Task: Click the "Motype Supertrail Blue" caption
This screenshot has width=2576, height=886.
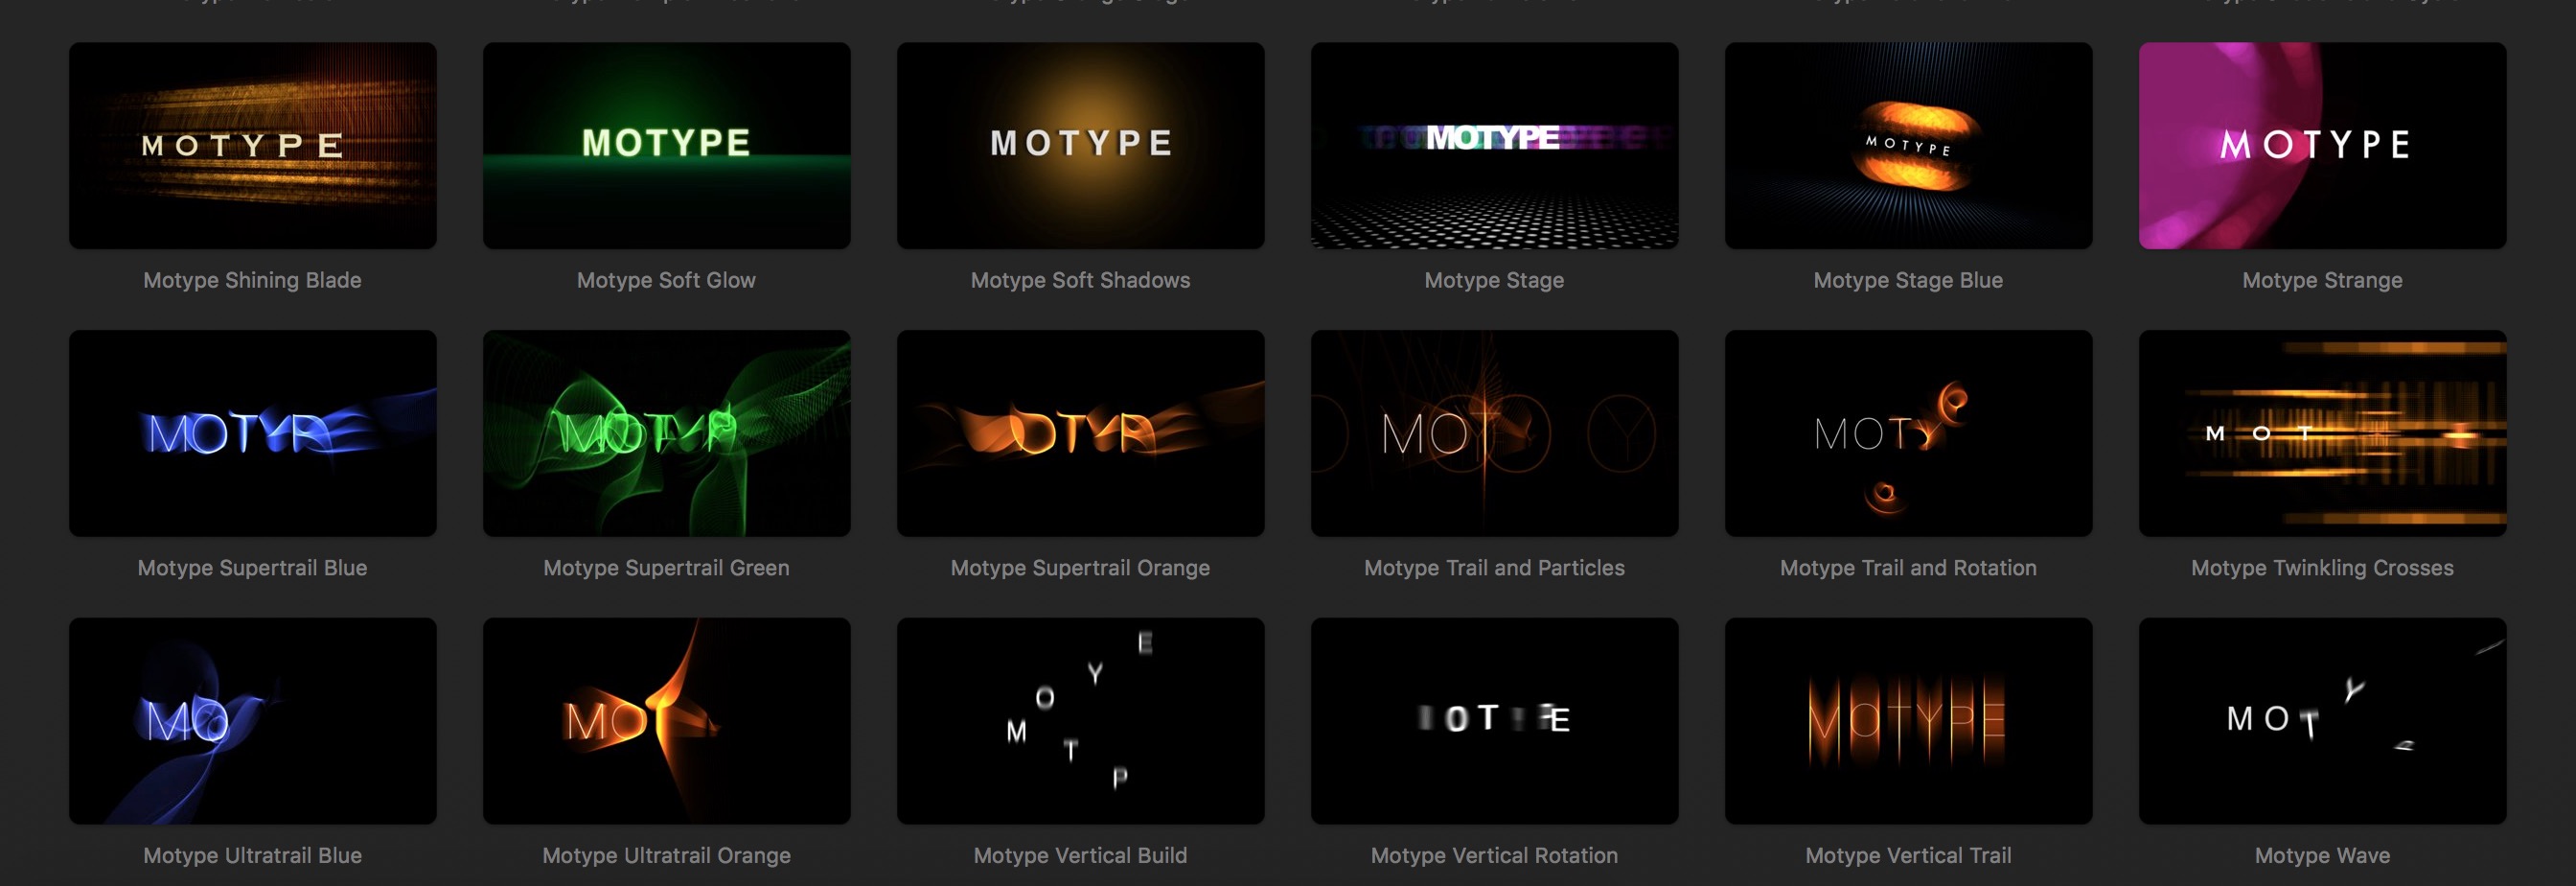Action: 253,568
